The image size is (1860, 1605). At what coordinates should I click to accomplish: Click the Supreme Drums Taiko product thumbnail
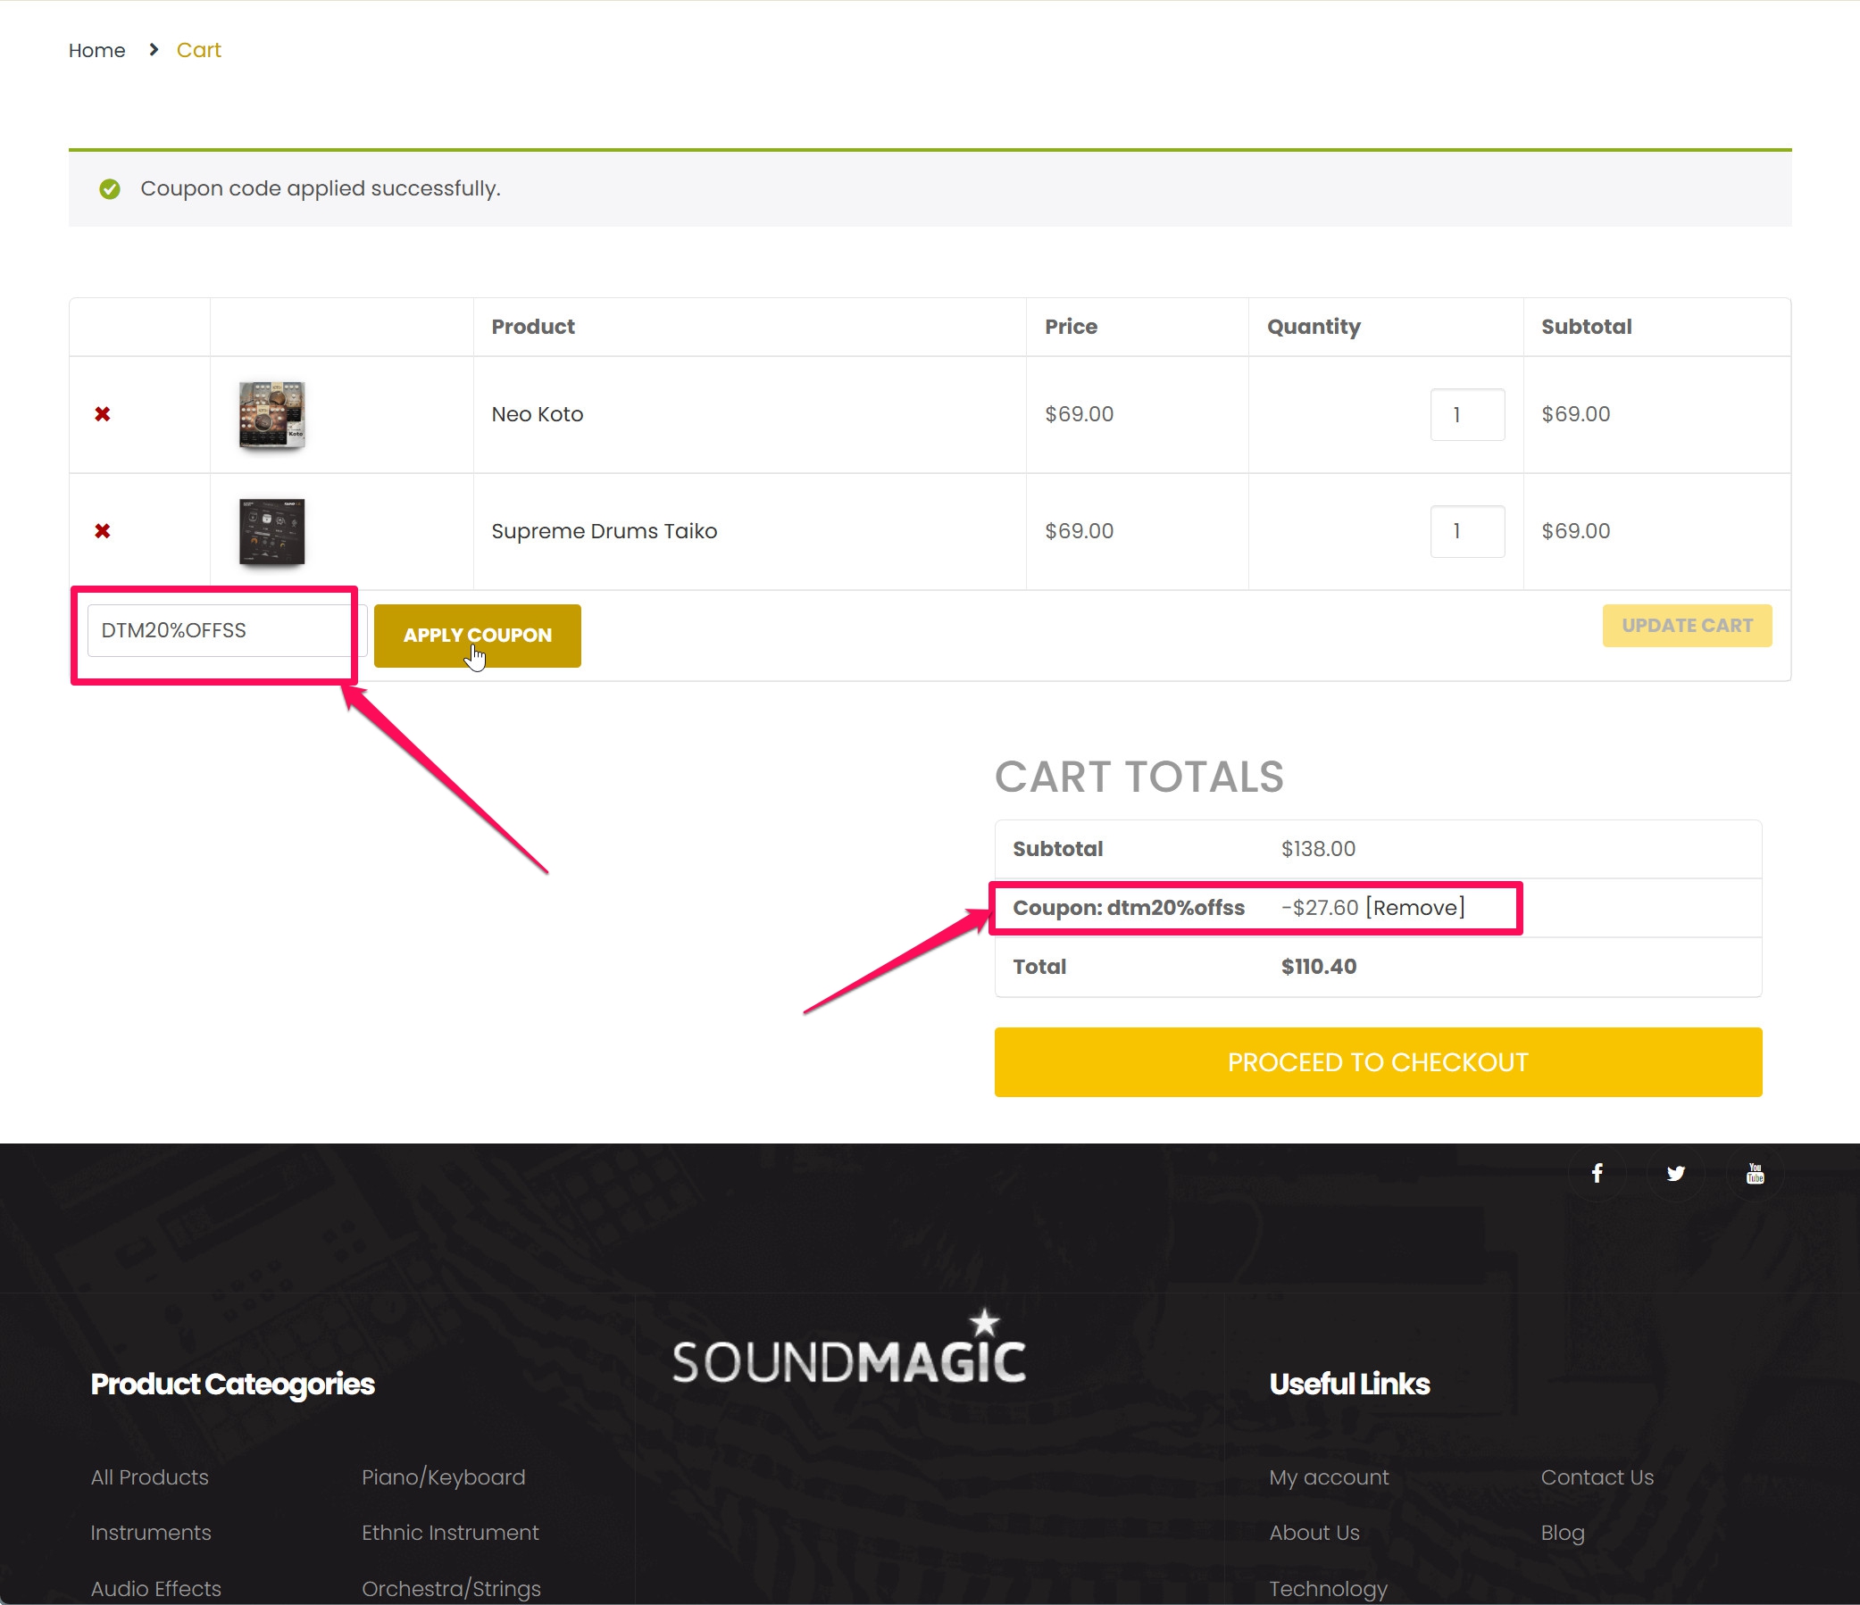pyautogui.click(x=272, y=531)
